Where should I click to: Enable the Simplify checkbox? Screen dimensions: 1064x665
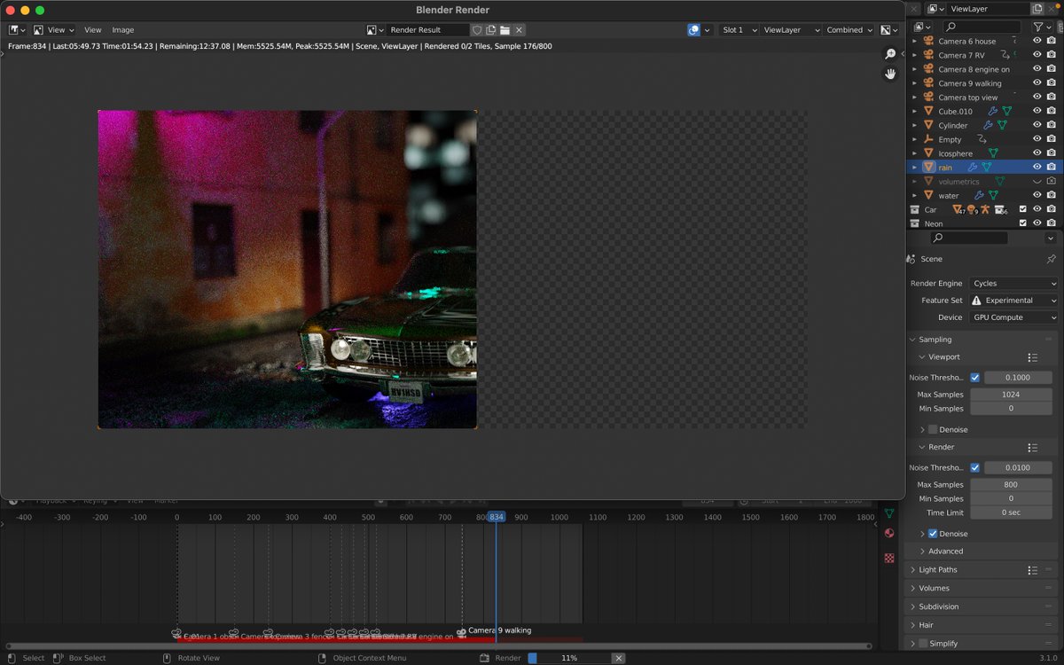(924, 644)
